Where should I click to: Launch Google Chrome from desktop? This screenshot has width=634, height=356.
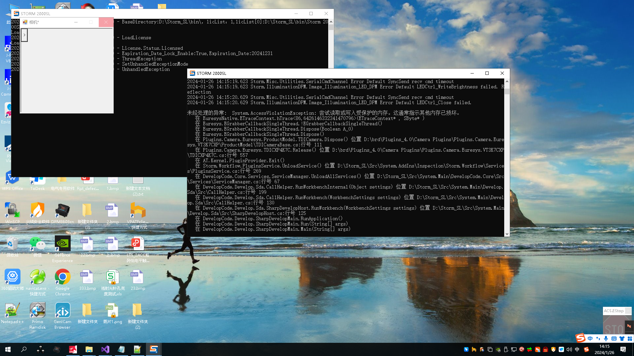point(62,282)
